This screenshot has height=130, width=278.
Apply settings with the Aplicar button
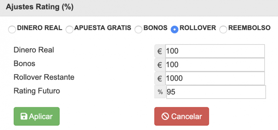tap(37, 116)
